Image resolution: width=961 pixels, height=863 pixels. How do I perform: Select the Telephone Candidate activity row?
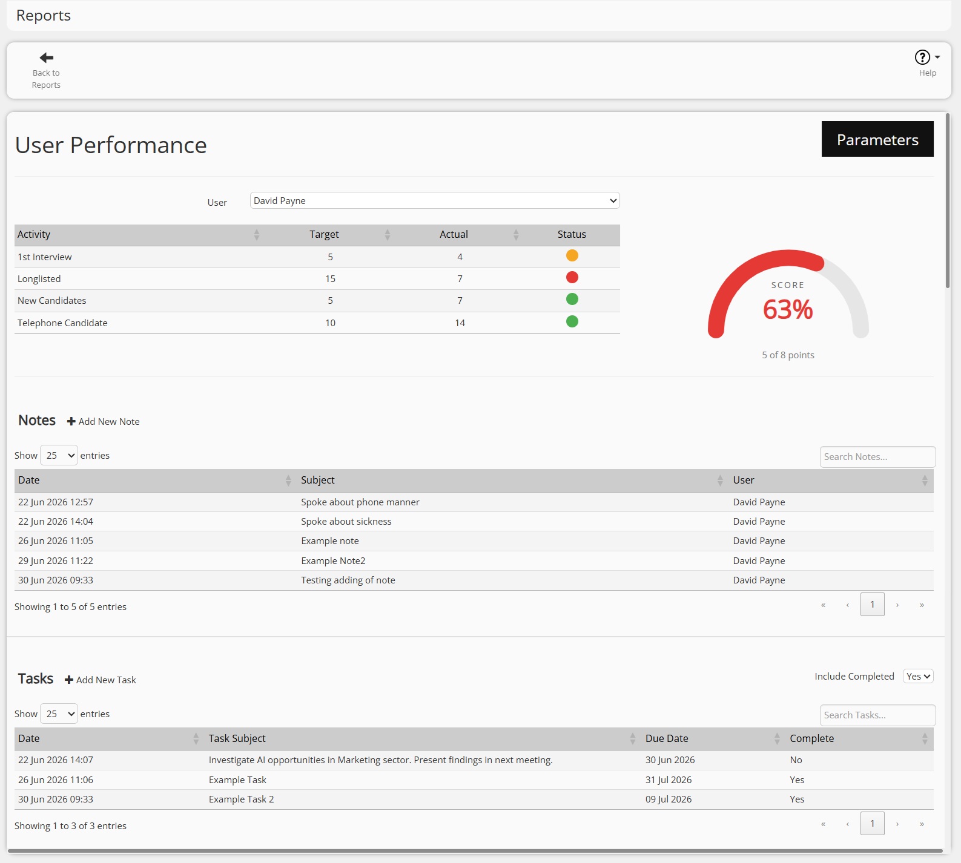(317, 323)
